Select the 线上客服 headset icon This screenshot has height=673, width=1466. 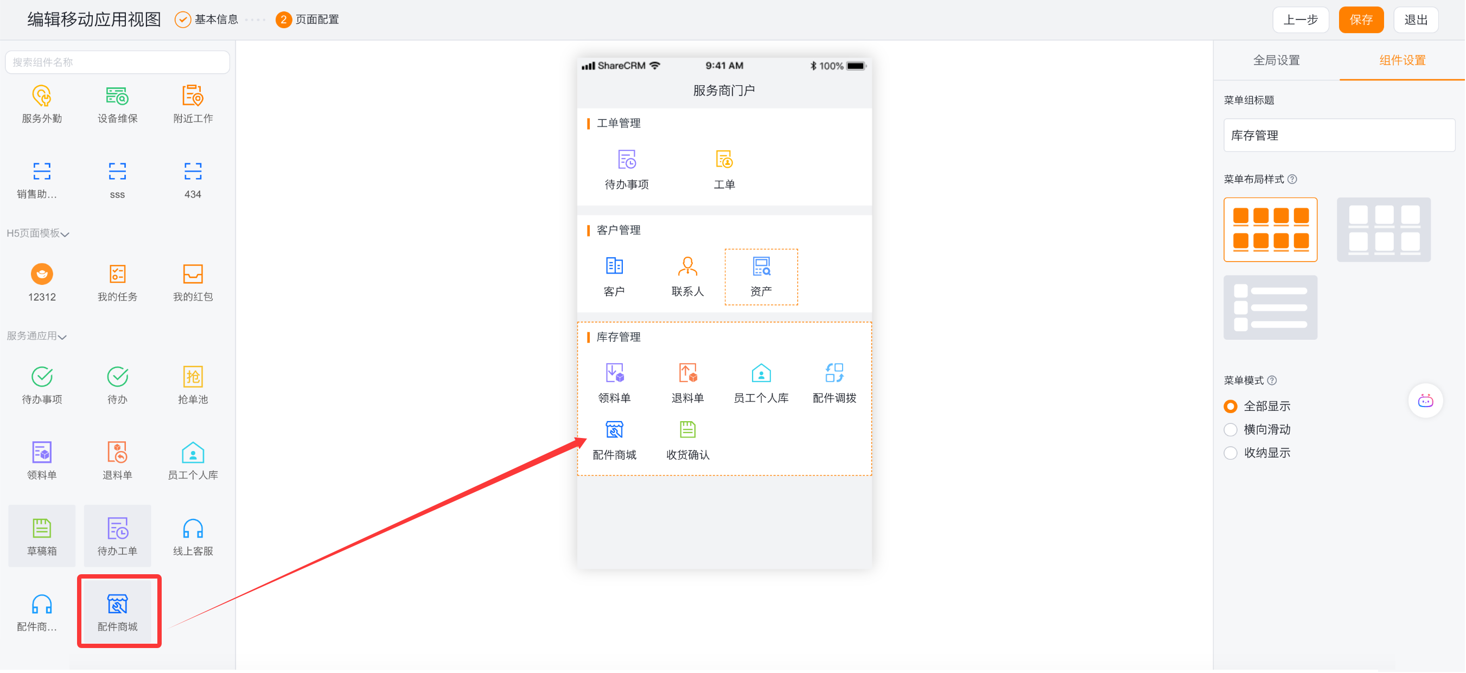coord(193,529)
